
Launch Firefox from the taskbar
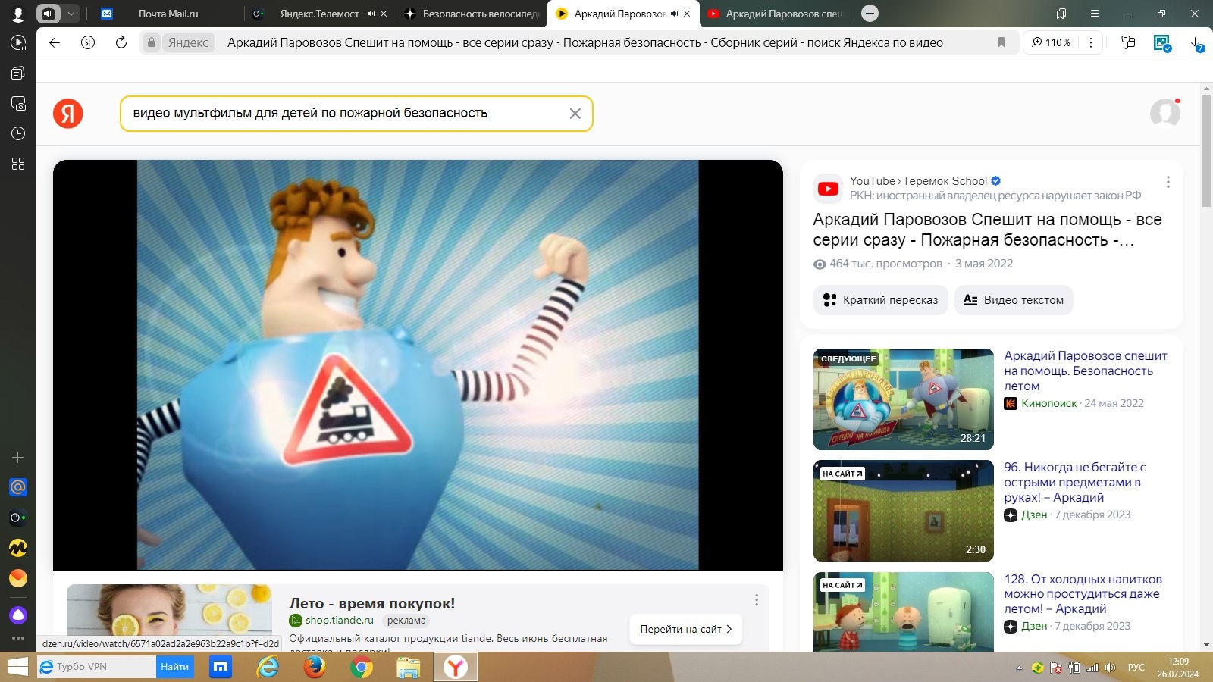tap(314, 667)
